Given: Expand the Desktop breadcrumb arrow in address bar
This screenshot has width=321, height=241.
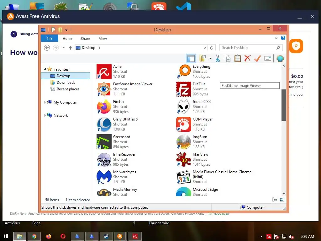Looking at the screenshot, I should (x=100, y=48).
